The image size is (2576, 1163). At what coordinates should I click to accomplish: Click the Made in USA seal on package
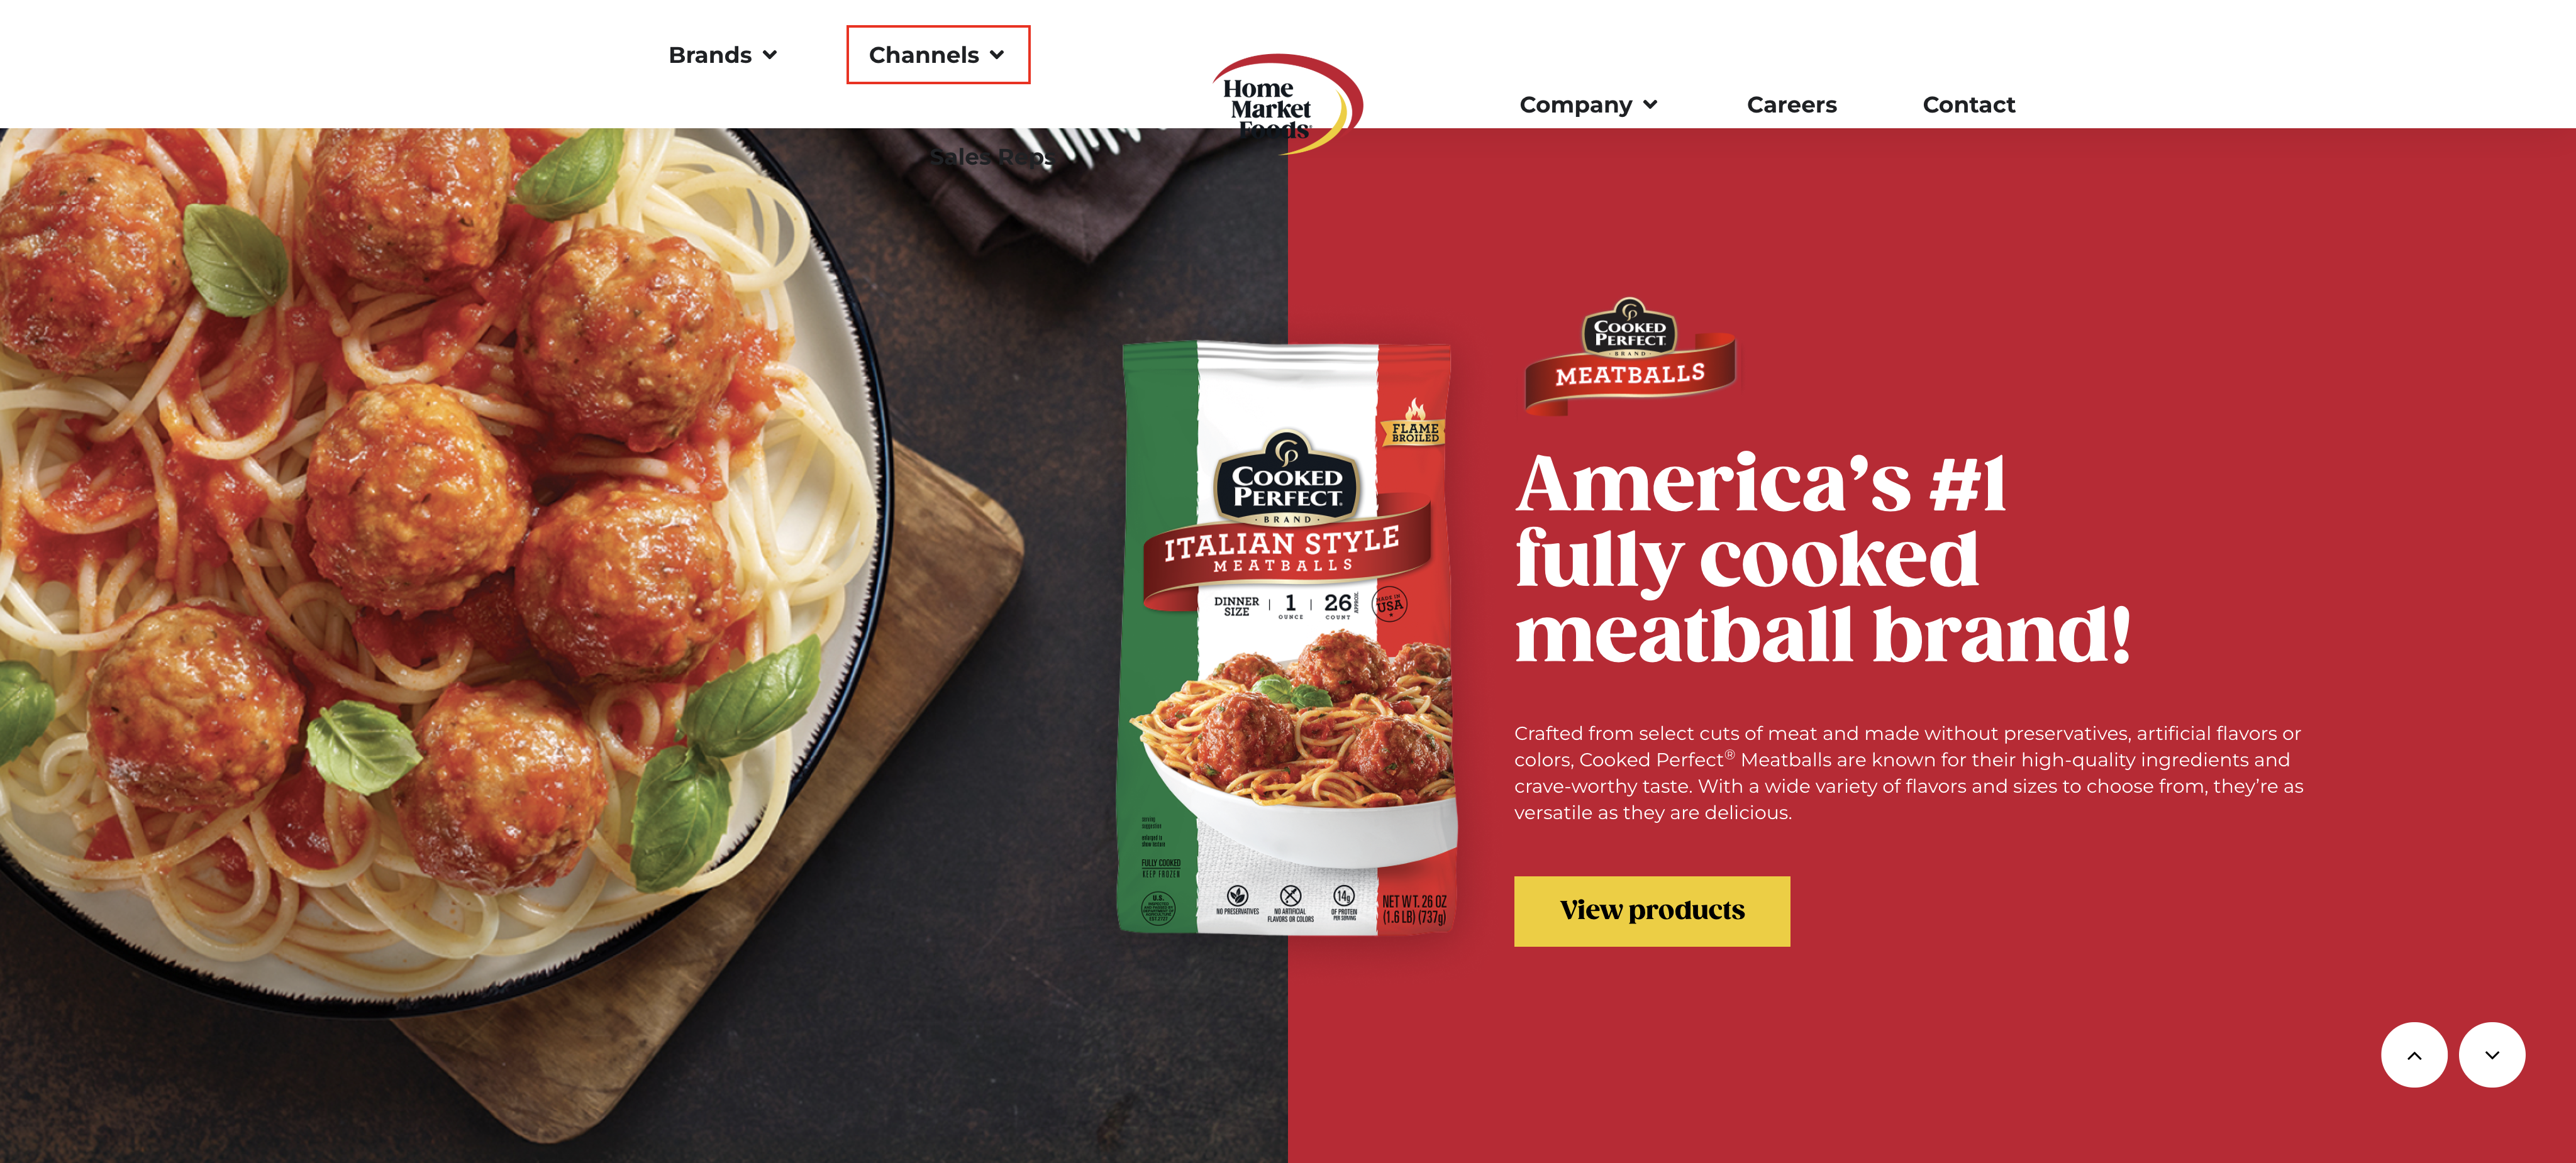pyautogui.click(x=1389, y=604)
